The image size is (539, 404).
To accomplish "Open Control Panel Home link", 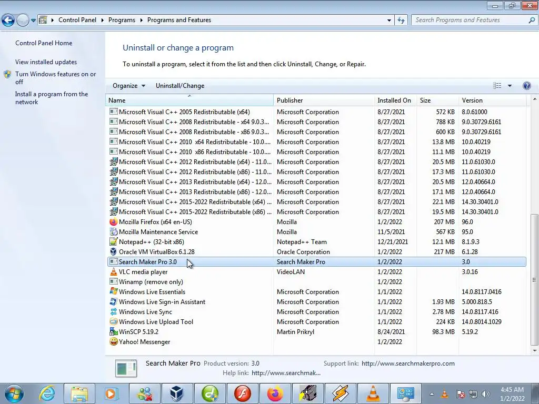I will click(x=44, y=43).
